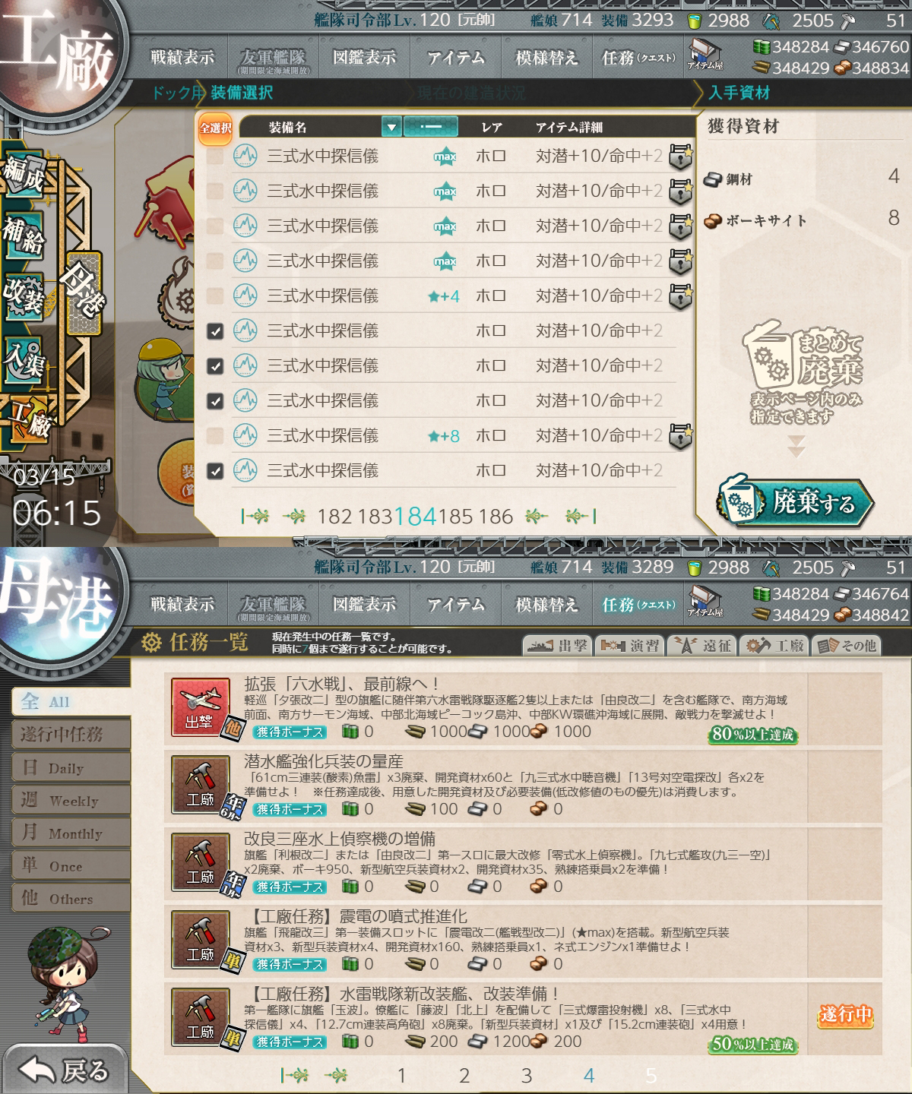Jump to last equipment page arrow

click(x=581, y=517)
